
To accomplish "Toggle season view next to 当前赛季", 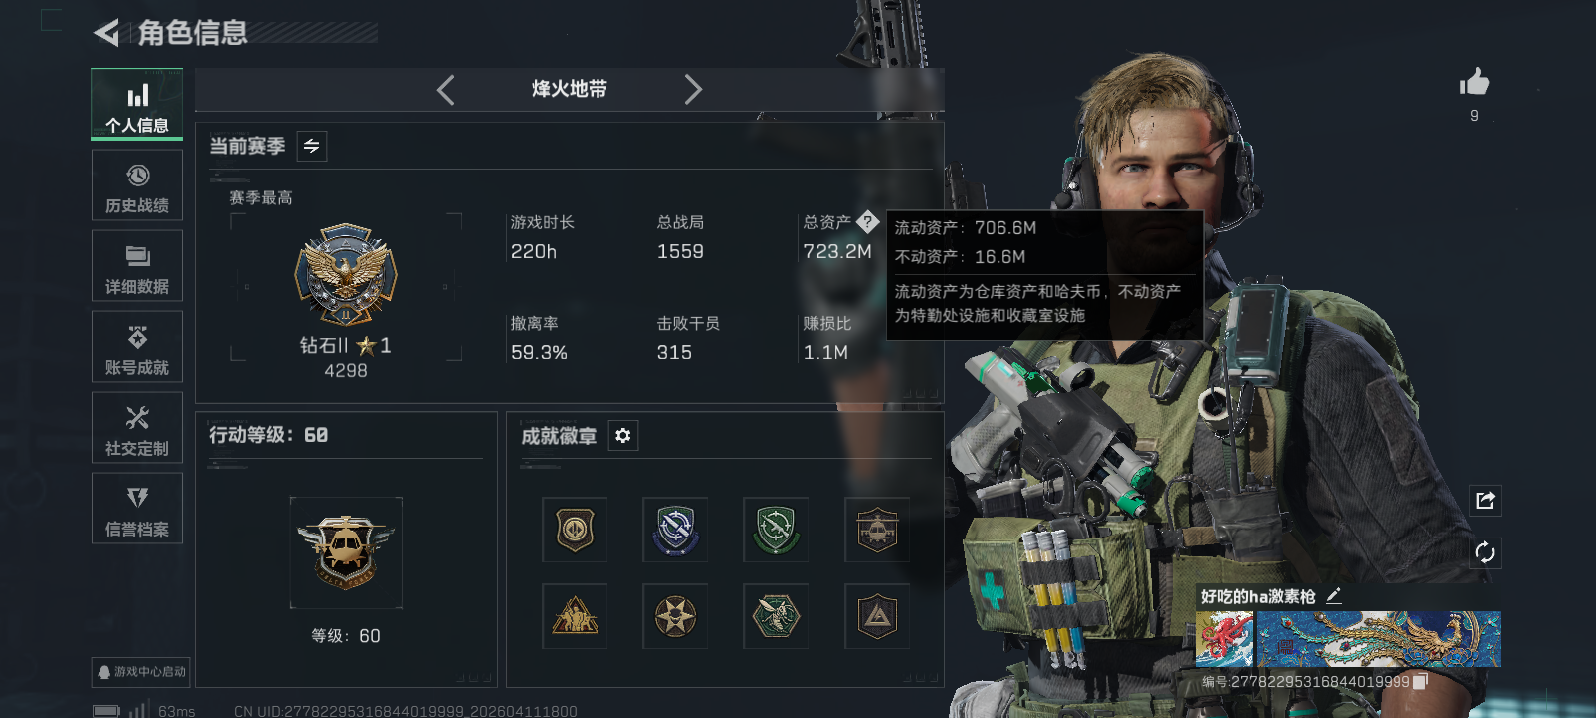I will 312,147.
